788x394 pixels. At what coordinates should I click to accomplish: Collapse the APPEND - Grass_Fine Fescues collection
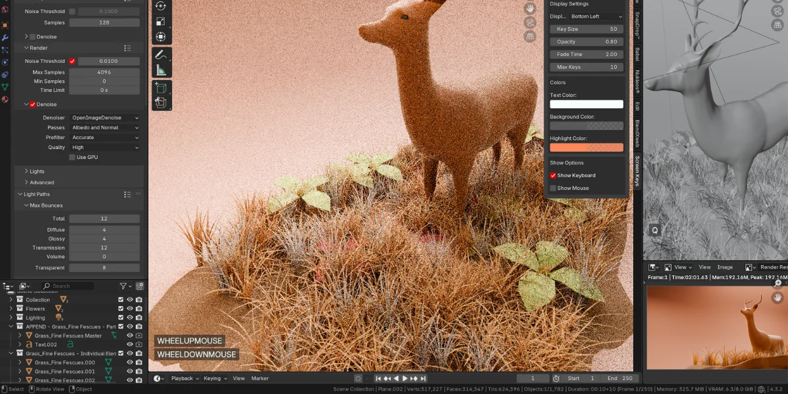pyautogui.click(x=11, y=326)
